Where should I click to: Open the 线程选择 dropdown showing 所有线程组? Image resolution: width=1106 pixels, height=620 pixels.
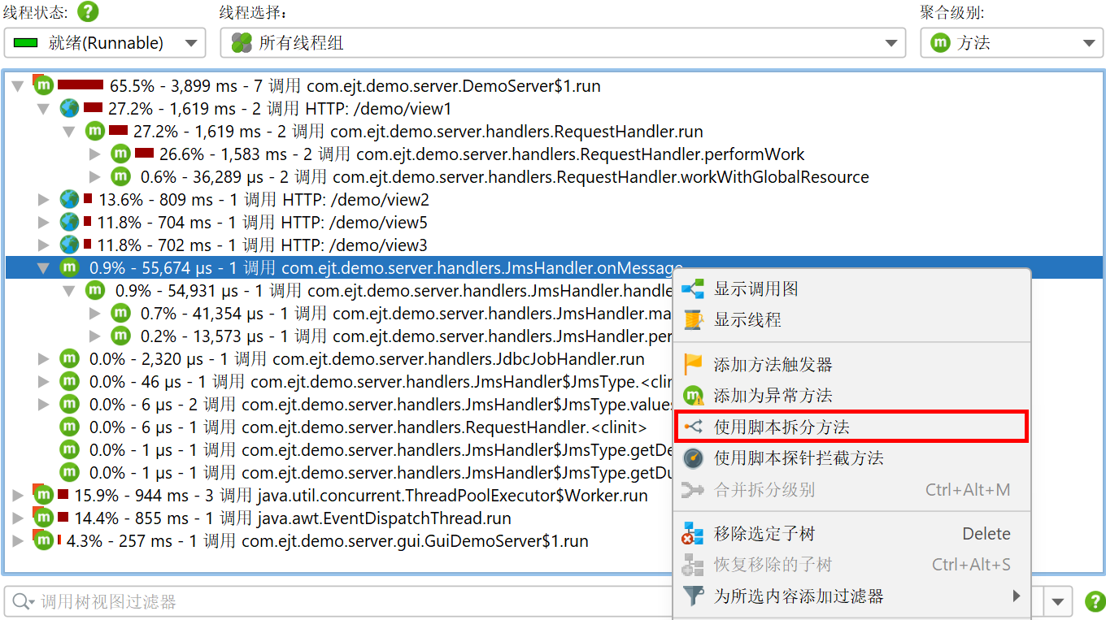[563, 43]
